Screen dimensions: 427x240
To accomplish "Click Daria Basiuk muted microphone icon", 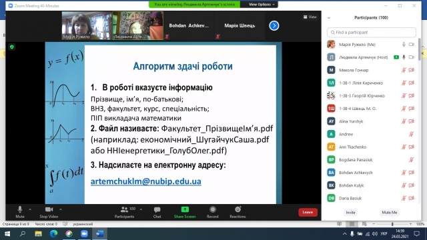I will click(404, 198).
